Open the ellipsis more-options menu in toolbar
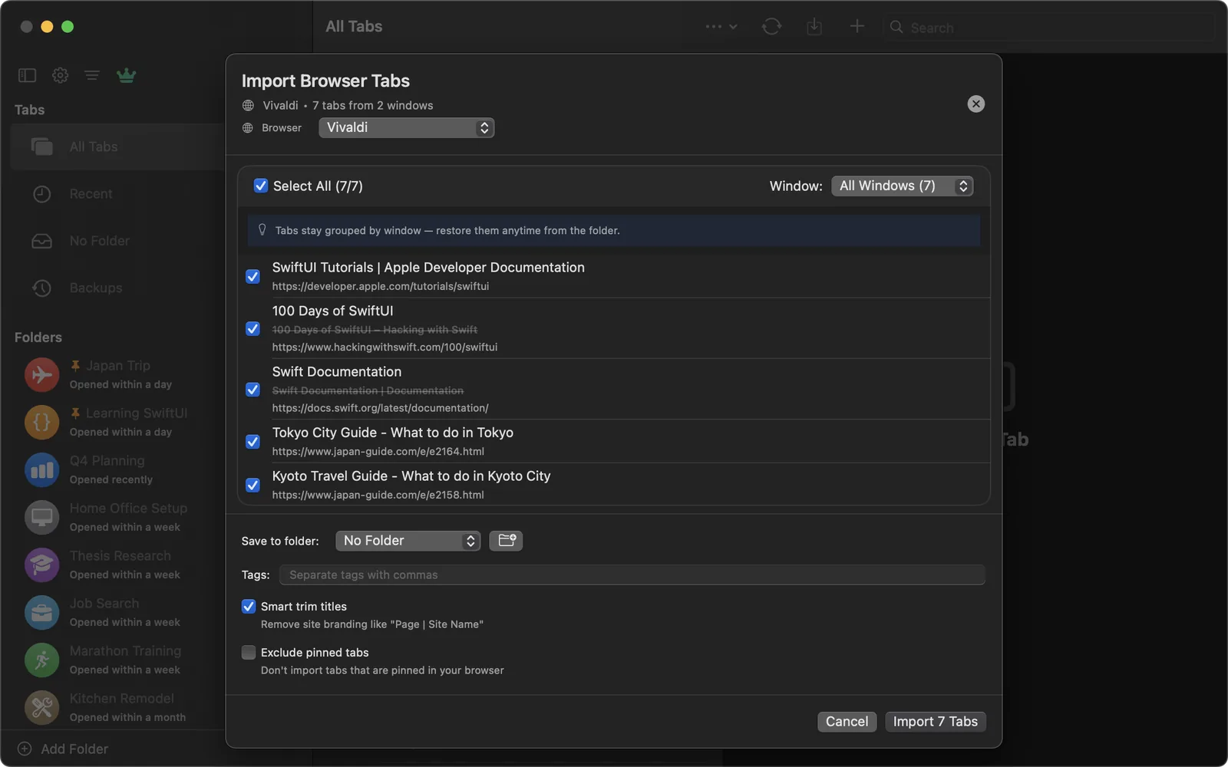1228x767 pixels. (721, 27)
